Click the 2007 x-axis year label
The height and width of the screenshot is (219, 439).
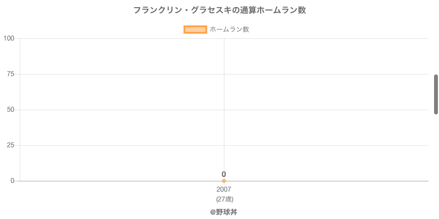(224, 189)
